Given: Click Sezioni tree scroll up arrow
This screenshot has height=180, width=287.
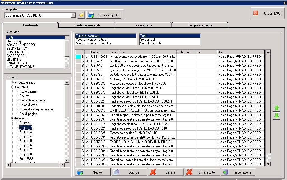Looking at the screenshot, I should tap(67, 83).
